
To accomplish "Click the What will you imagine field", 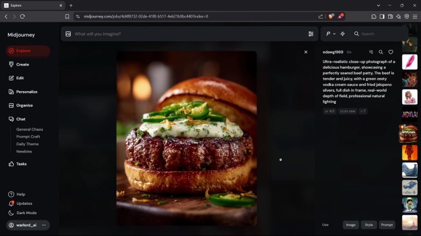I will point(188,34).
